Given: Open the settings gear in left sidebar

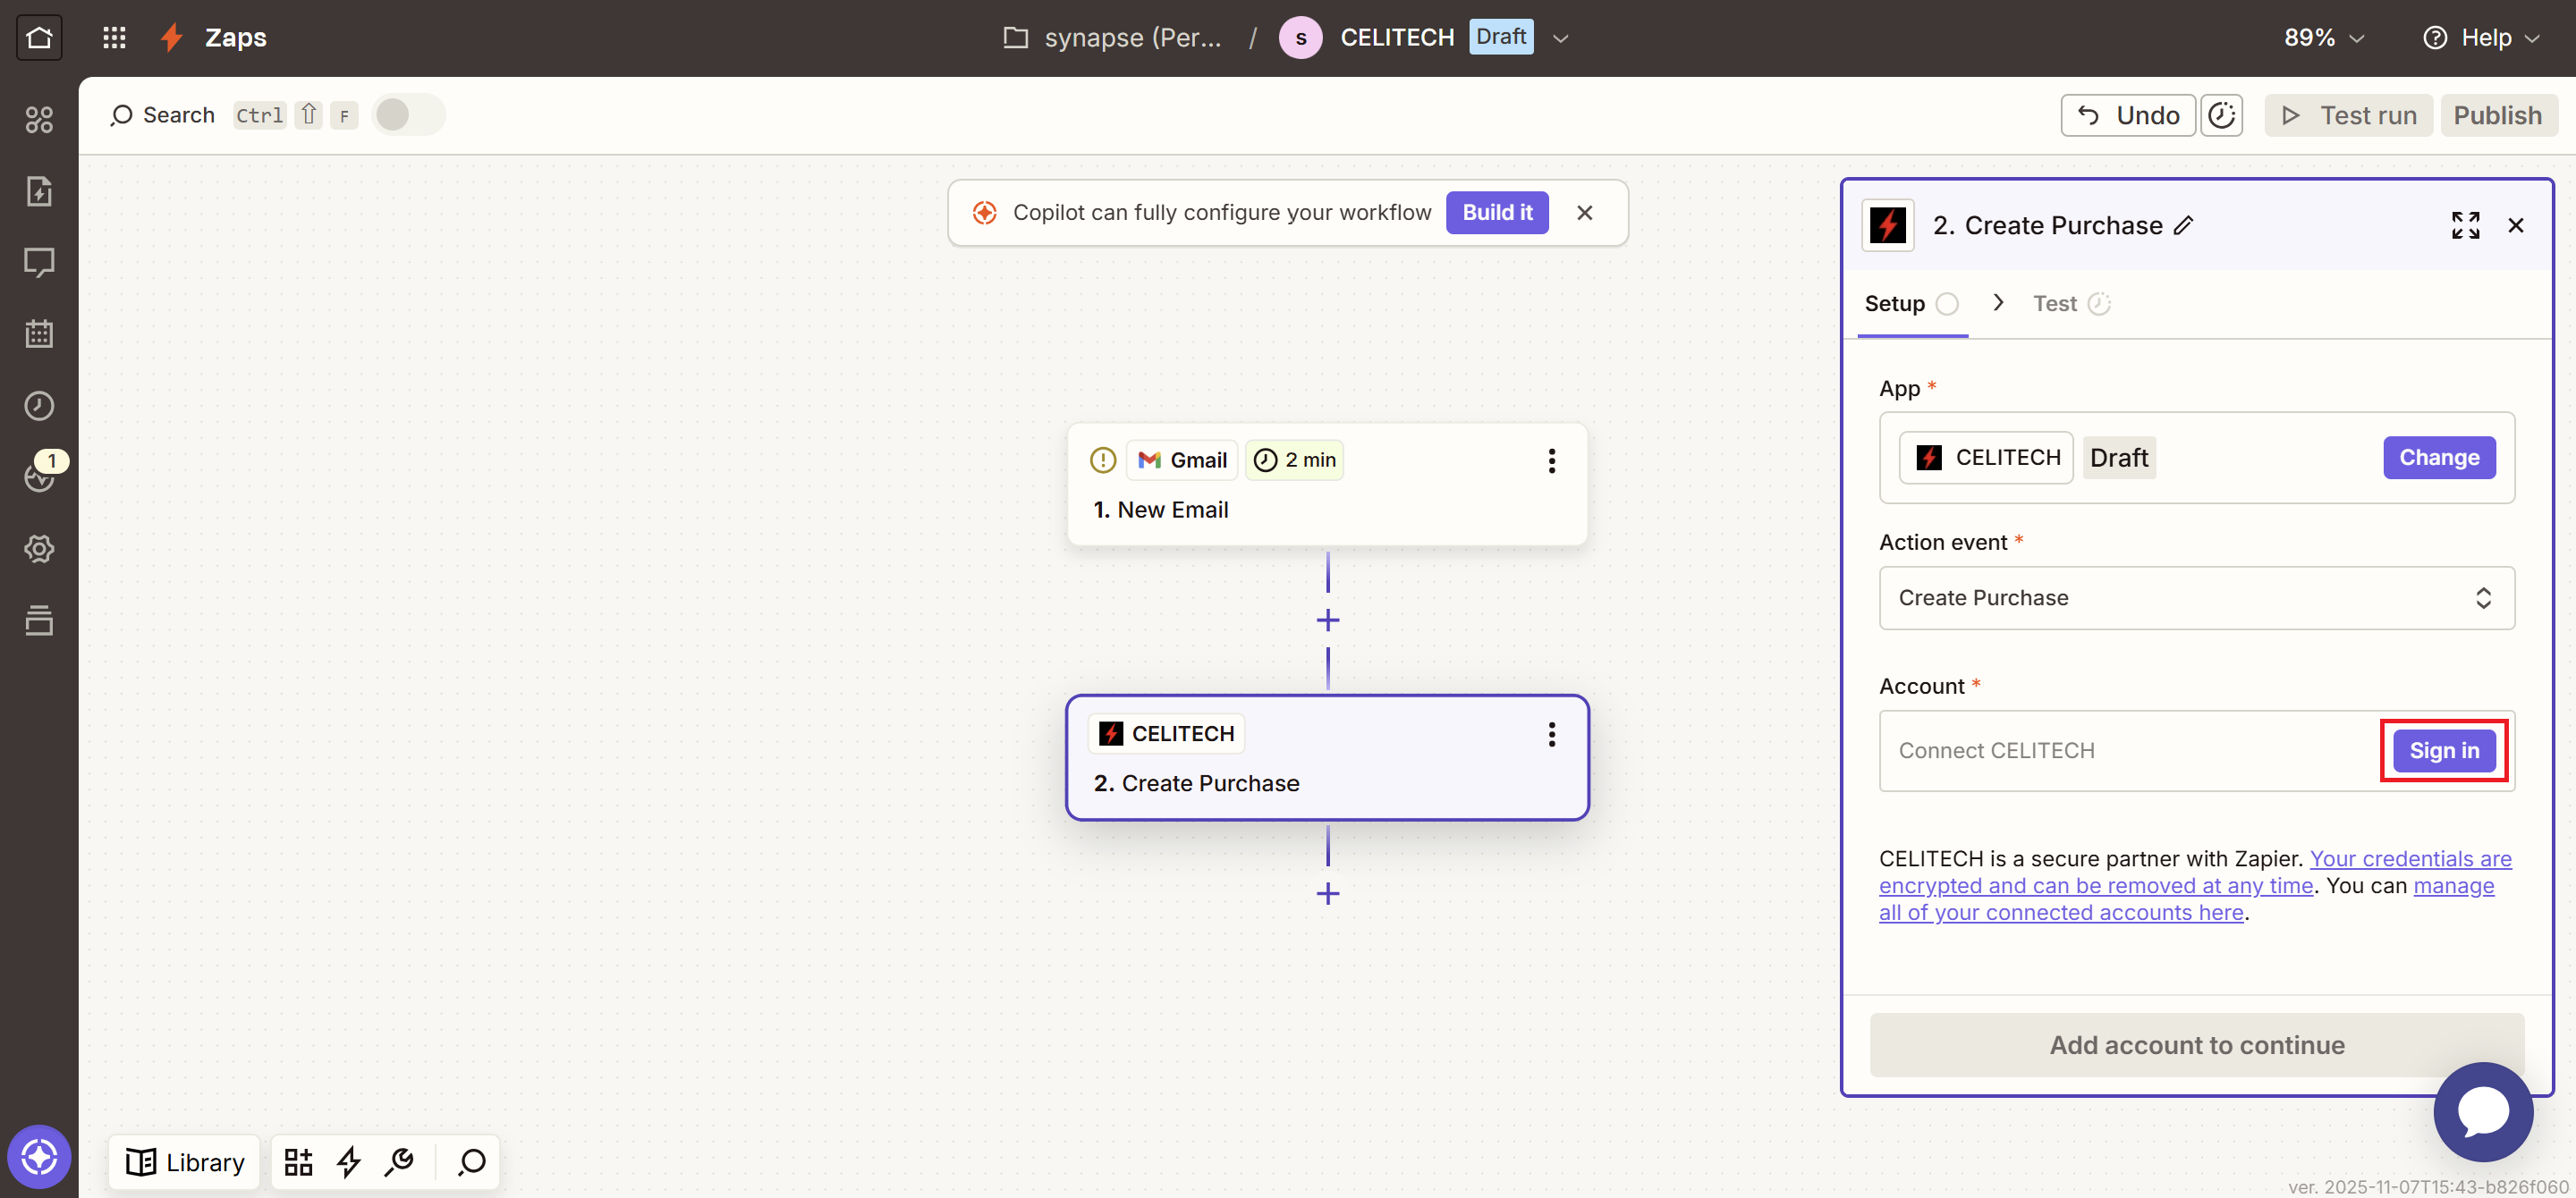Looking at the screenshot, I should pos(39,549).
